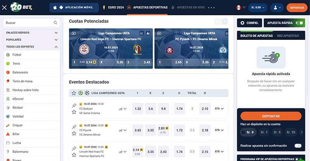The height and width of the screenshot is (161, 310).
Task: Select the Apuestas Deportivas tab
Action: [x=147, y=7]
